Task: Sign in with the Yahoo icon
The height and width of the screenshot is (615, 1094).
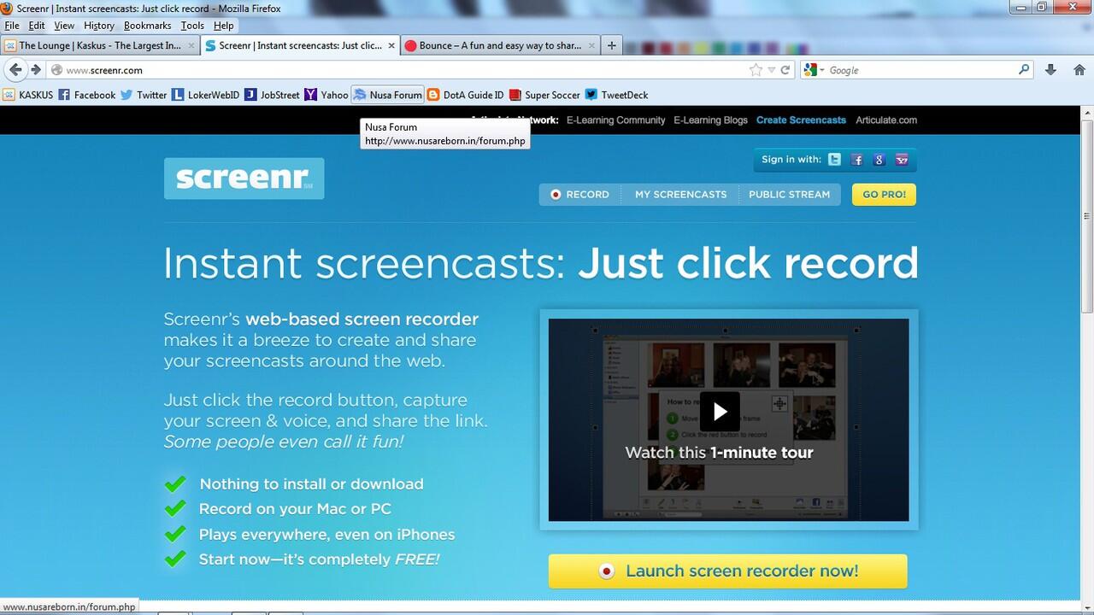Action: [902, 160]
